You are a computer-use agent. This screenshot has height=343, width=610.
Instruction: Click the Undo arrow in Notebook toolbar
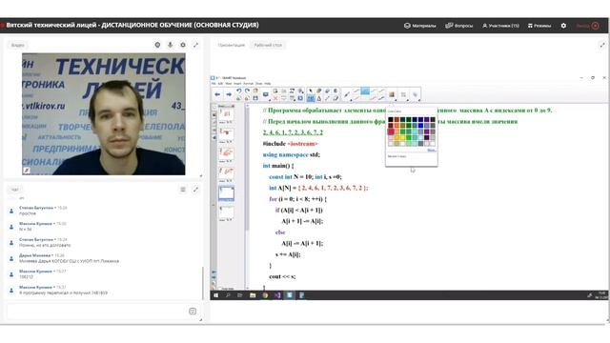(x=238, y=91)
